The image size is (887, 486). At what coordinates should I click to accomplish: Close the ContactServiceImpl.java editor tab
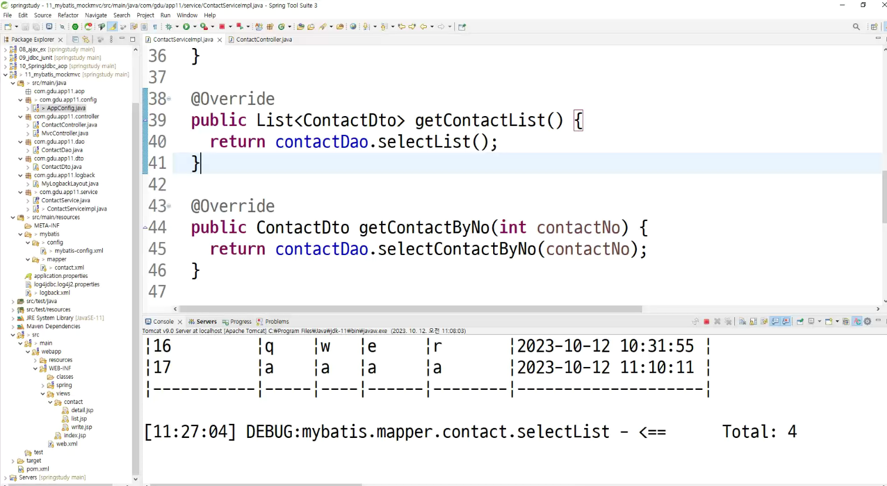pyautogui.click(x=220, y=40)
